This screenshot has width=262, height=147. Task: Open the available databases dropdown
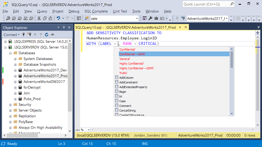click(x=227, y=19)
